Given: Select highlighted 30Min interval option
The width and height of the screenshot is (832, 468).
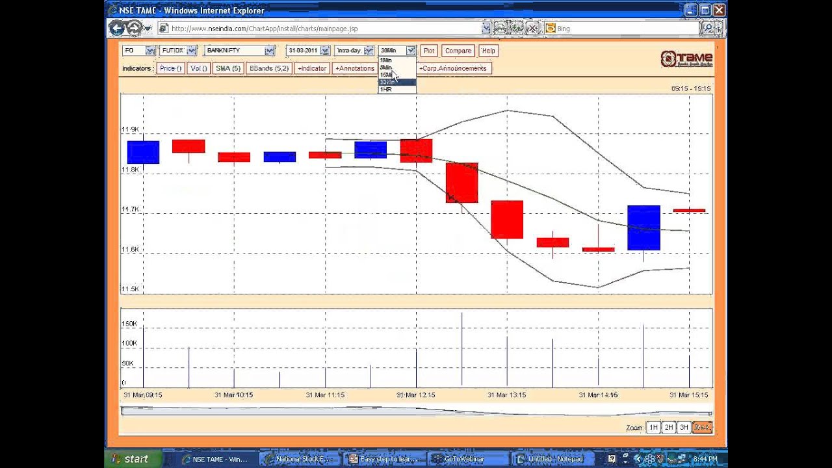Looking at the screenshot, I should (396, 82).
